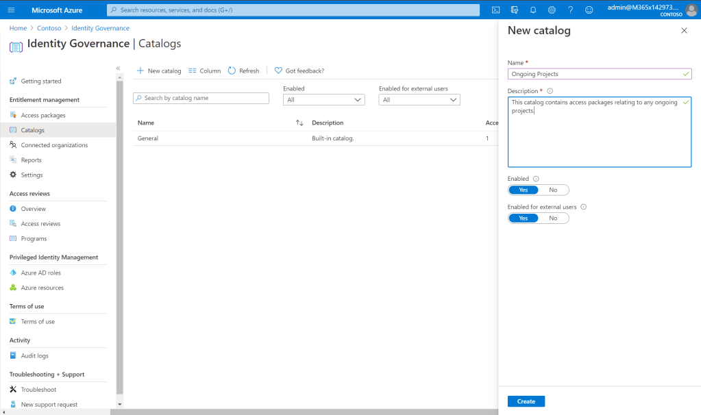The width and height of the screenshot is (701, 415).
Task: Click the Search by catalog name field
Action: click(x=201, y=98)
